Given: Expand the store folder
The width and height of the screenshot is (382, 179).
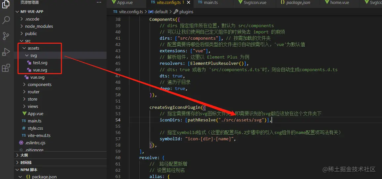Looking at the screenshot, I should click(60, 99).
